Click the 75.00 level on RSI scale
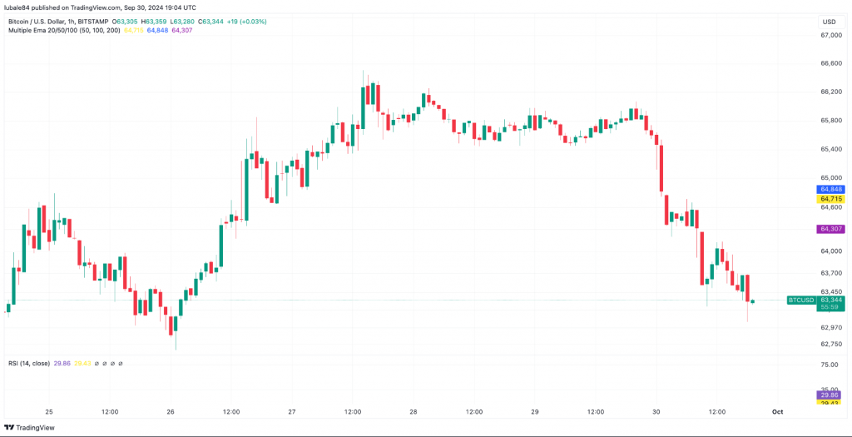852x437 pixels. (x=830, y=365)
